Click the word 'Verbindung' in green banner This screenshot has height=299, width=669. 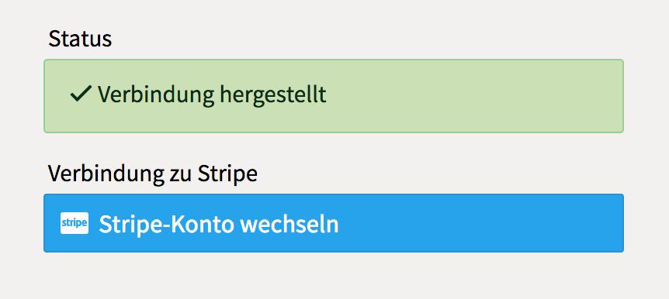click(156, 95)
